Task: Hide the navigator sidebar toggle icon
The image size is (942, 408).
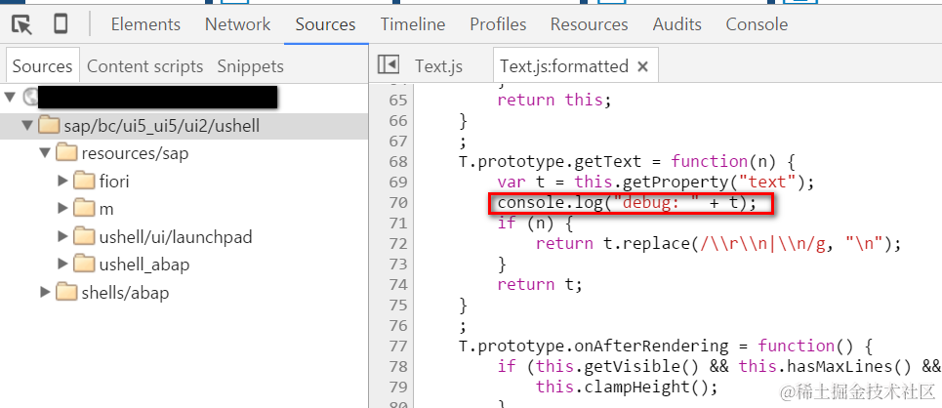Action: [x=389, y=64]
